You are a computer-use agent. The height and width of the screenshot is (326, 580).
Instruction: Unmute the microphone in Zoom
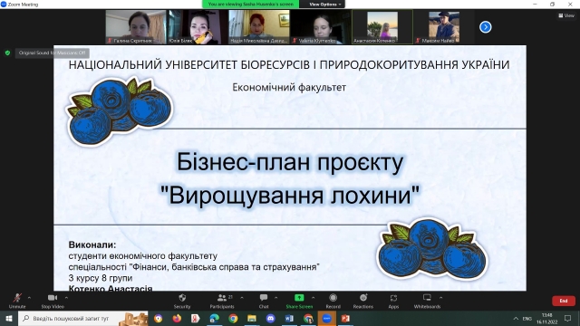17,301
